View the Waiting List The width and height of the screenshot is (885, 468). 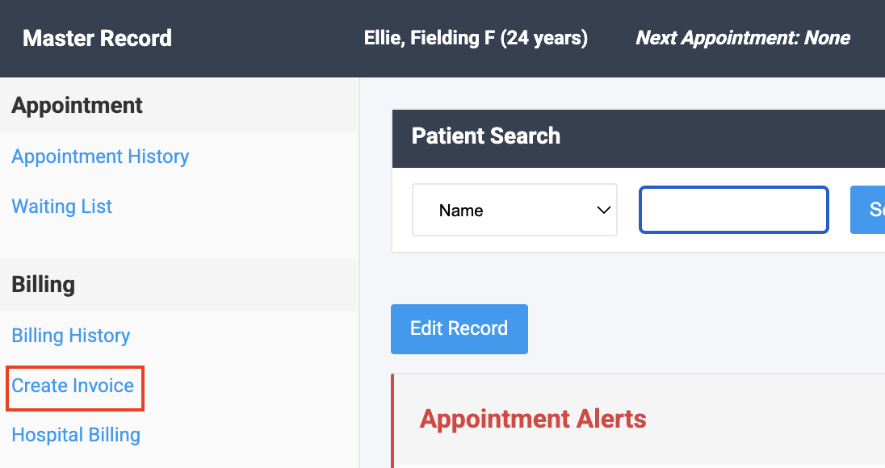(x=61, y=207)
